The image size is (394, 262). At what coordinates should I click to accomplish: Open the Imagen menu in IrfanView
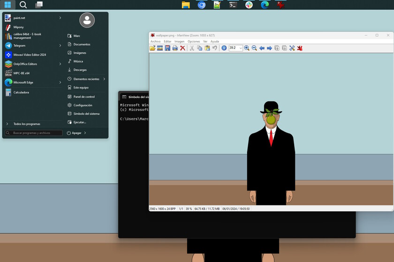coord(179,41)
